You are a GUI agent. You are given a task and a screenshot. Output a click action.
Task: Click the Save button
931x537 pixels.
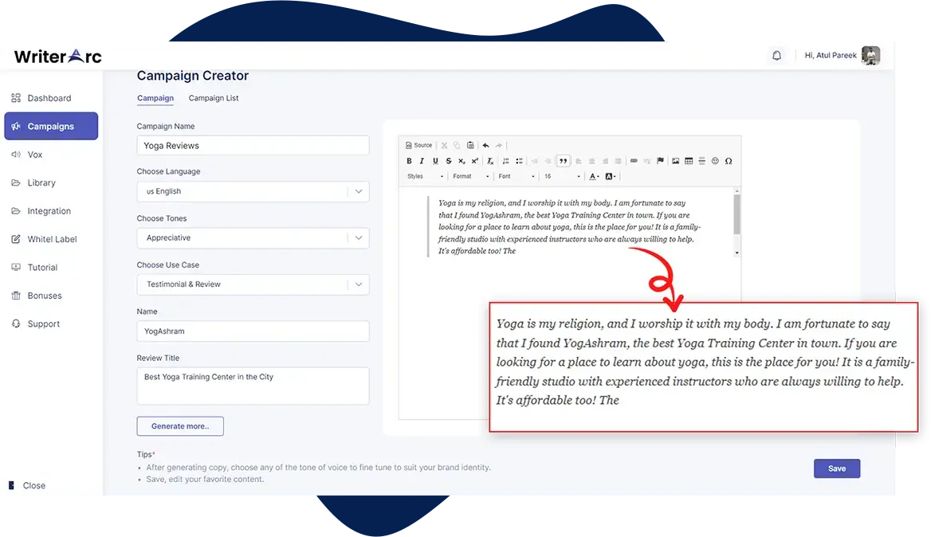[836, 468]
